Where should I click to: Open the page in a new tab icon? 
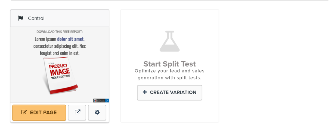[77, 112]
